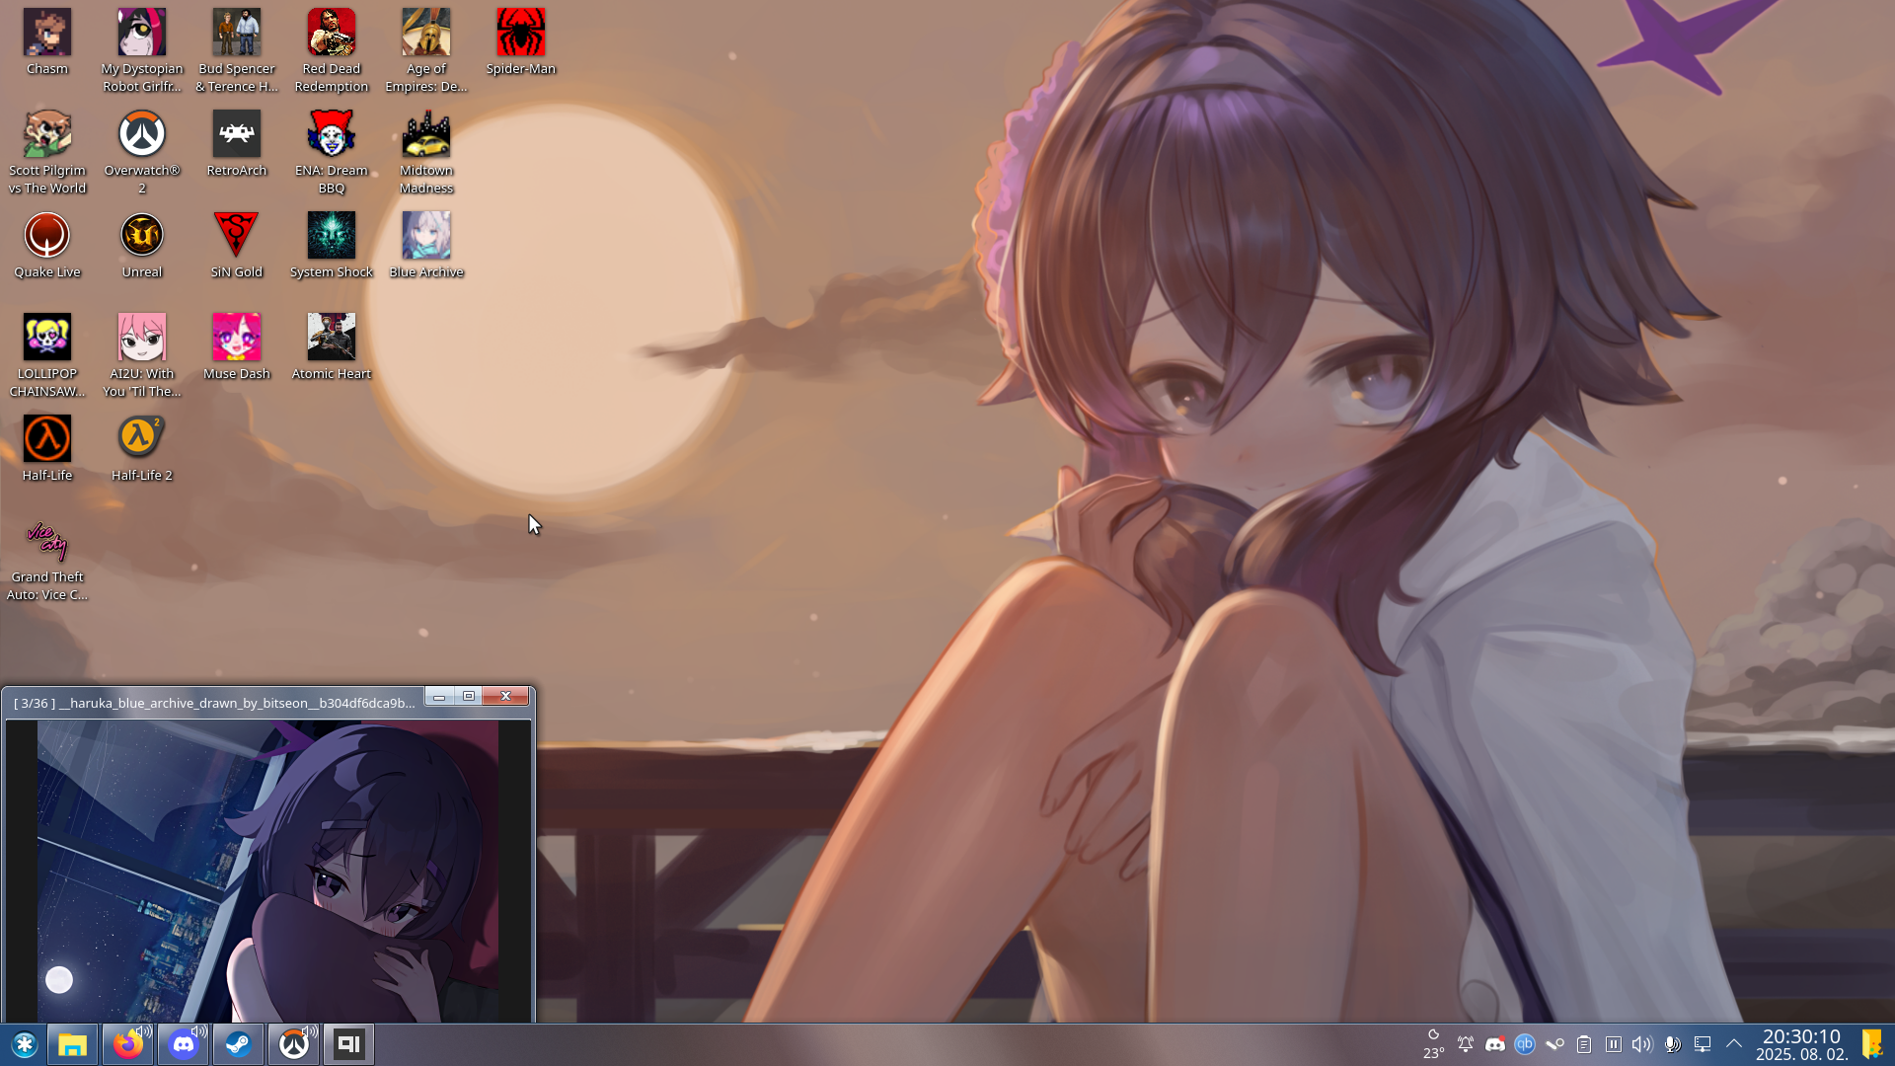Select the Blue Archive desktop shortcut
The image size is (1895, 1066).
426,246
